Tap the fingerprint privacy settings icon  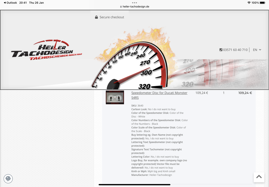(x=8, y=179)
